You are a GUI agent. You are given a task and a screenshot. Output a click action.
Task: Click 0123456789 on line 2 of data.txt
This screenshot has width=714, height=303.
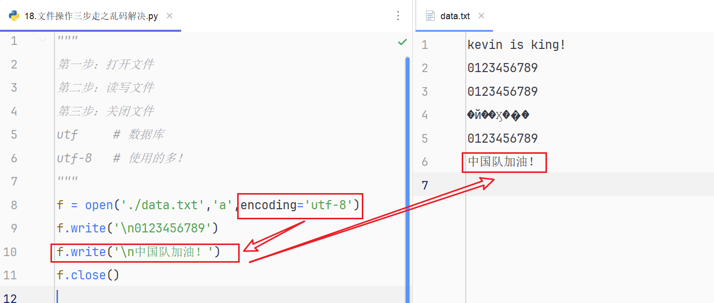pos(503,68)
